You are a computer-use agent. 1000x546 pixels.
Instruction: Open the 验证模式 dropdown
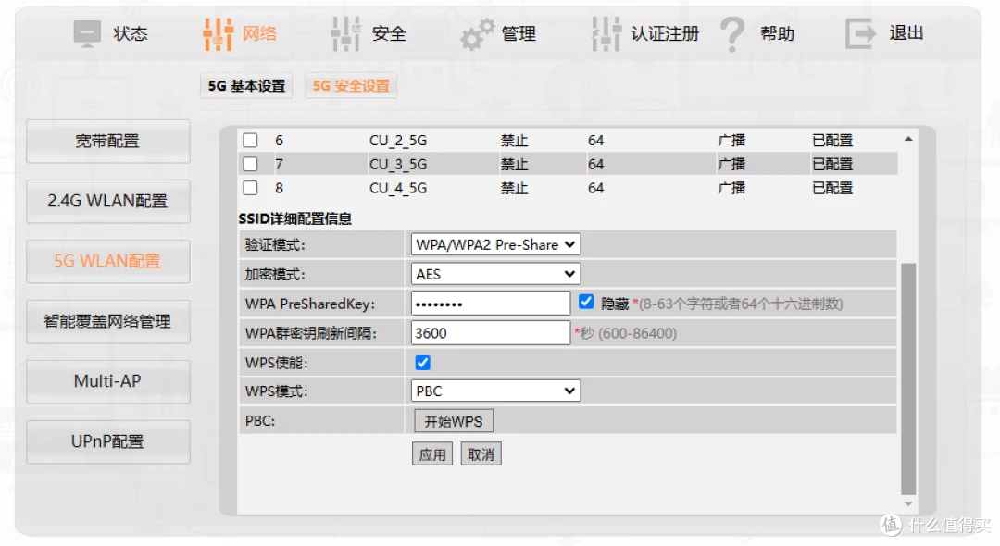point(495,244)
